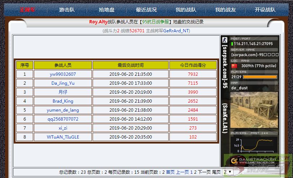Click the China flag icon

coord(234,66)
